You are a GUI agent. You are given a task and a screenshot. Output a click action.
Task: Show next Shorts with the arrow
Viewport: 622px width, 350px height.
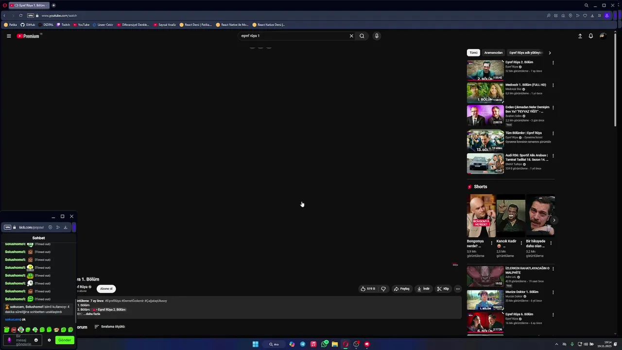tap(554, 220)
